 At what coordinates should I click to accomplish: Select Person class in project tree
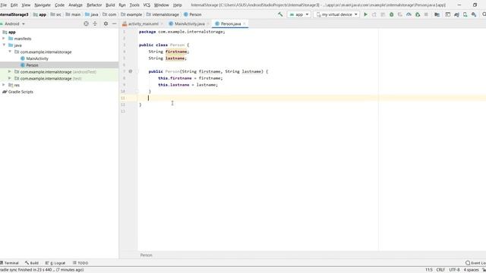(30, 65)
